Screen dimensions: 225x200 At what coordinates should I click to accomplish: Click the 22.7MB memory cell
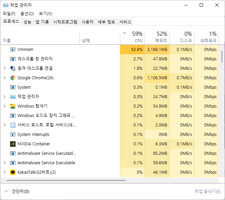point(157,68)
